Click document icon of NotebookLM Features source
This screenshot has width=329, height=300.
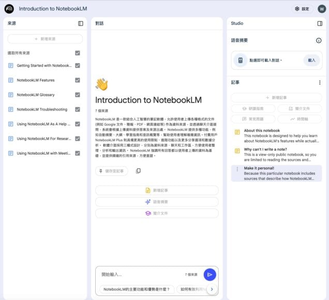pos(10,80)
